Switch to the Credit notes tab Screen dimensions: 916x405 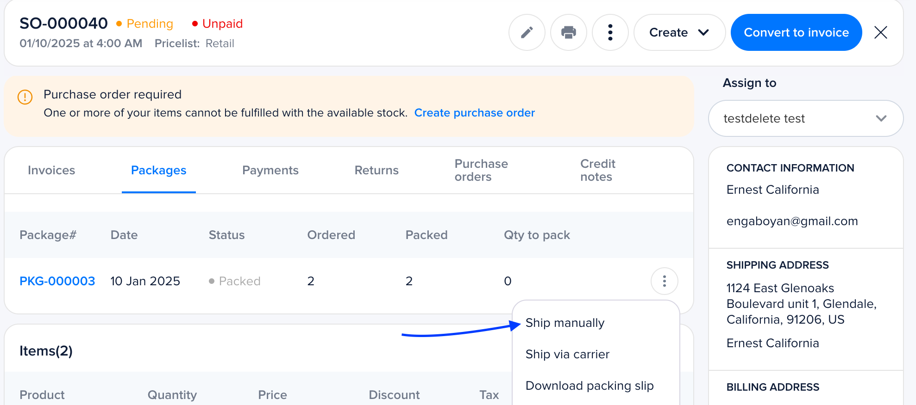(598, 170)
